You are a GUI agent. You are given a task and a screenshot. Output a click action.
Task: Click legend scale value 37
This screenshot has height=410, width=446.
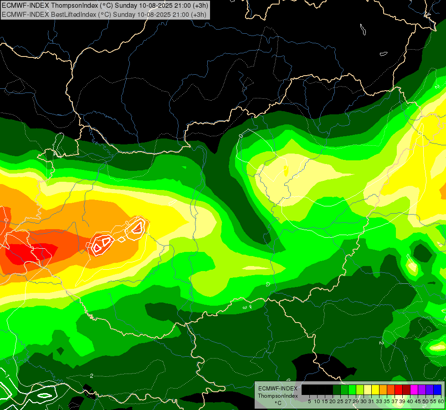coord(395,401)
